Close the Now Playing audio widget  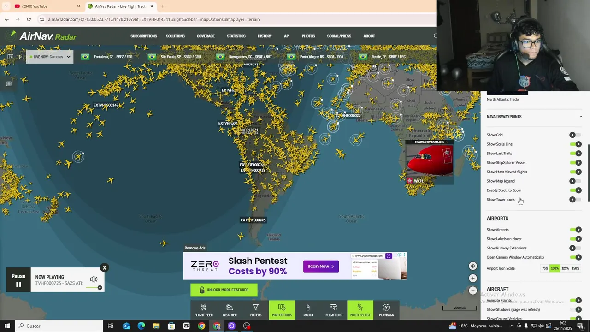pos(104,267)
